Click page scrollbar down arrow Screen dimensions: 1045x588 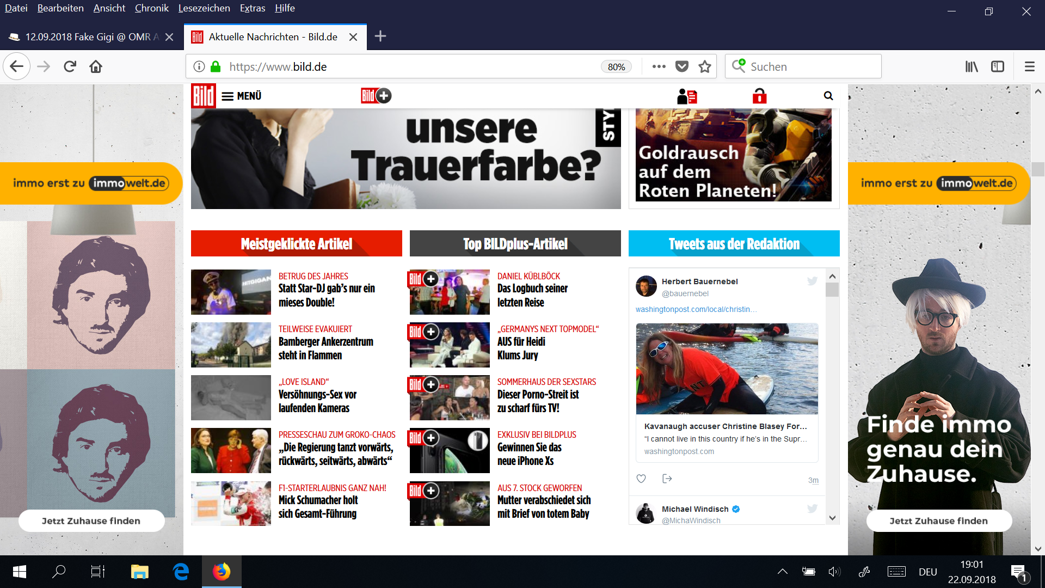[1038, 548]
